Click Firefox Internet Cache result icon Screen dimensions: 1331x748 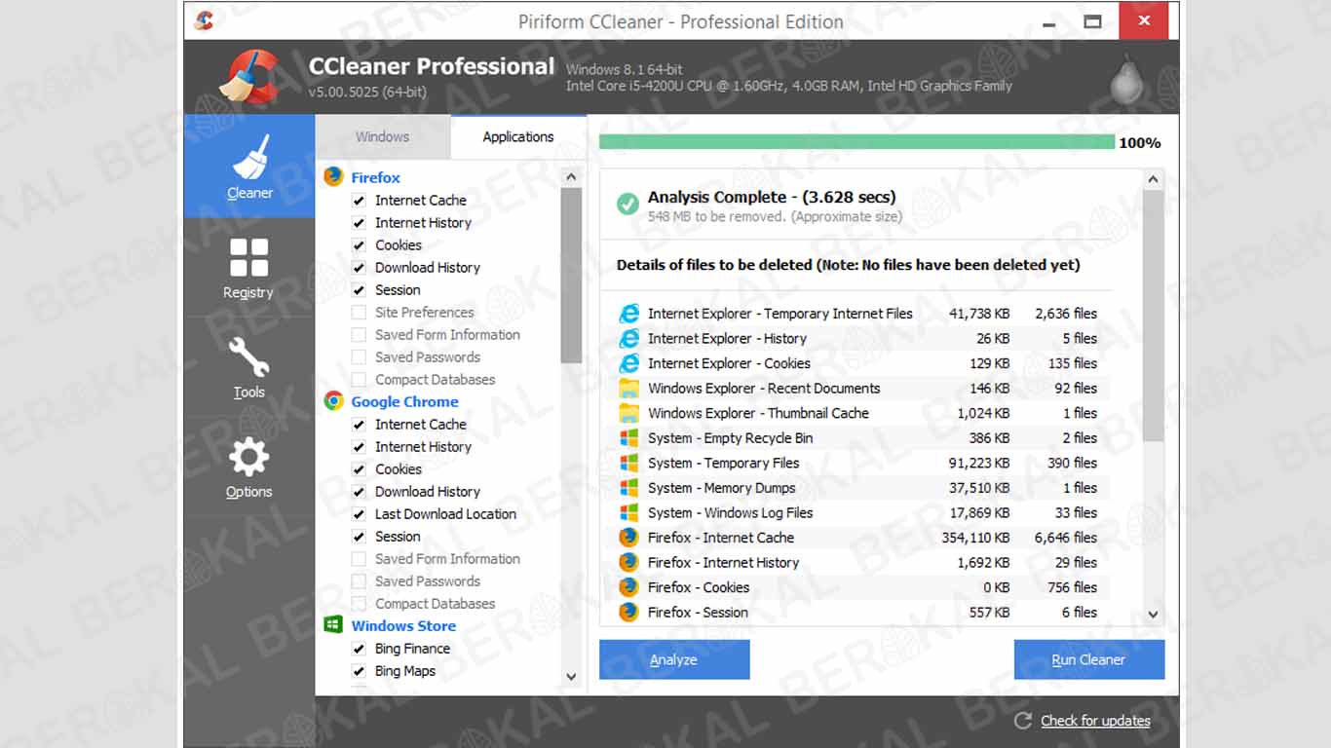point(629,538)
